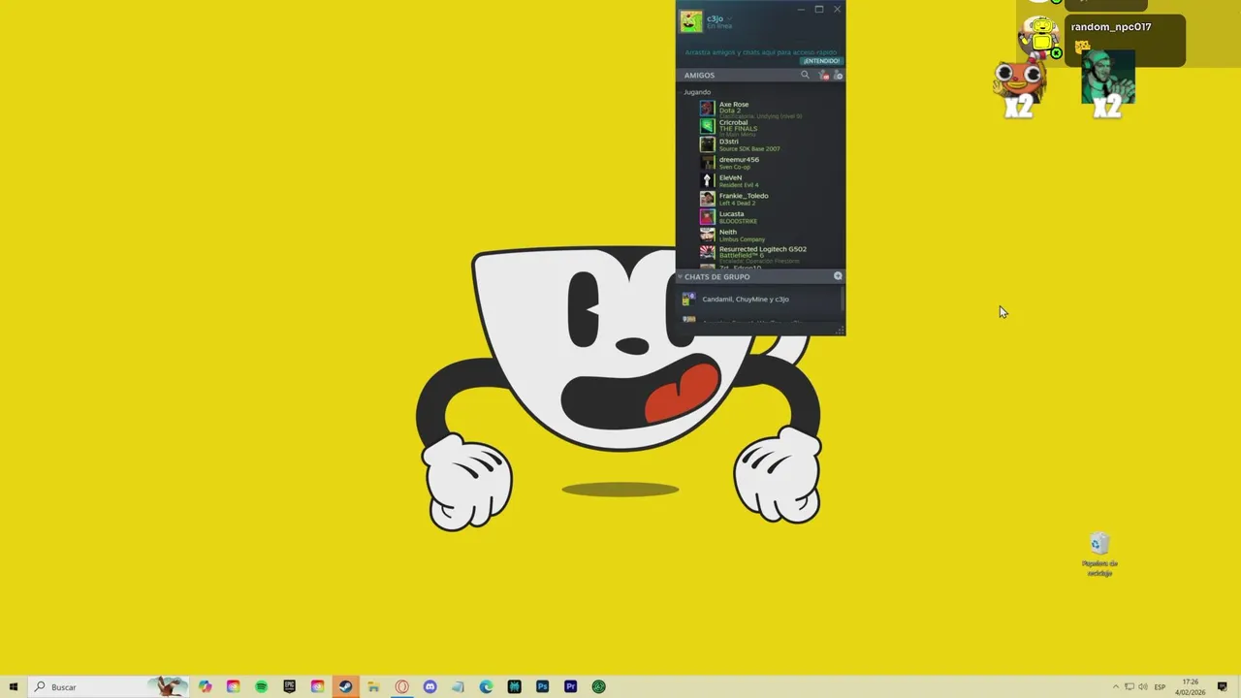Search friends with magnifier icon
Screen dimensions: 1241x698
[x=805, y=75]
